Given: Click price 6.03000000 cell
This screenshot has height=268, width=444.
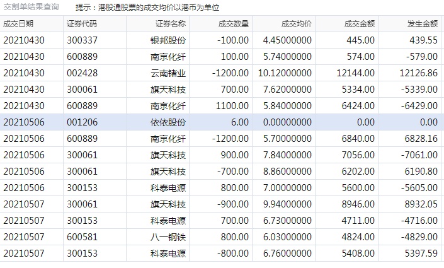Looking at the screenshot, I should [x=287, y=237].
